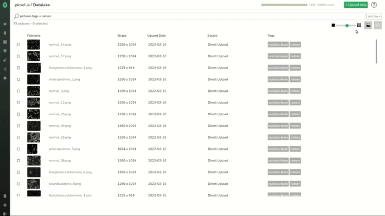The image size is (385, 216).
Task: Click the vertical scrollbar of the list
Action: (377, 51)
